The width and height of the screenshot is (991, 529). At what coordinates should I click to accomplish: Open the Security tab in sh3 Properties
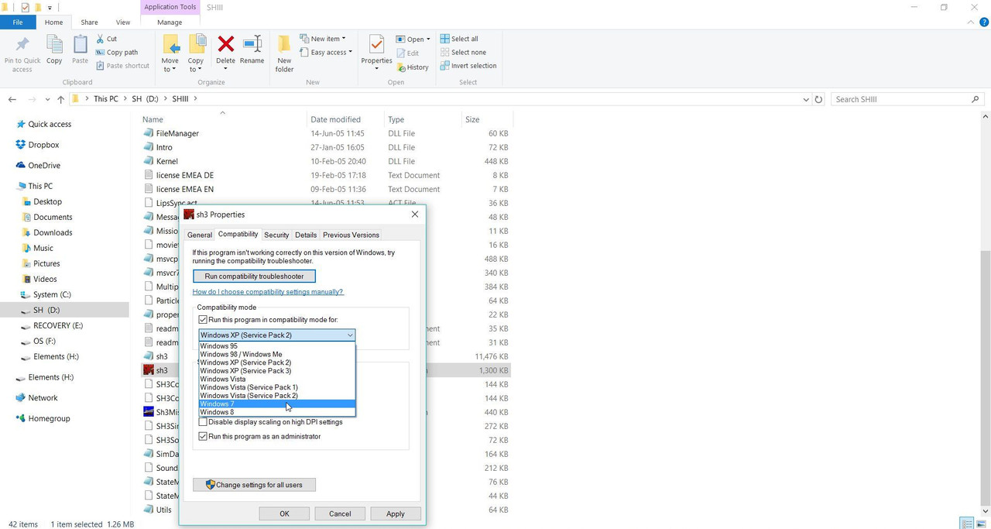tap(276, 235)
